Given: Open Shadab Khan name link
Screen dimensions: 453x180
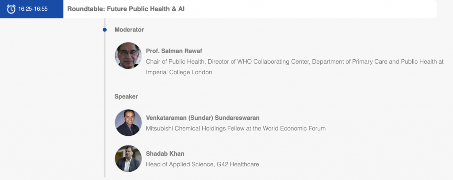Looking at the screenshot, I should (x=165, y=154).
